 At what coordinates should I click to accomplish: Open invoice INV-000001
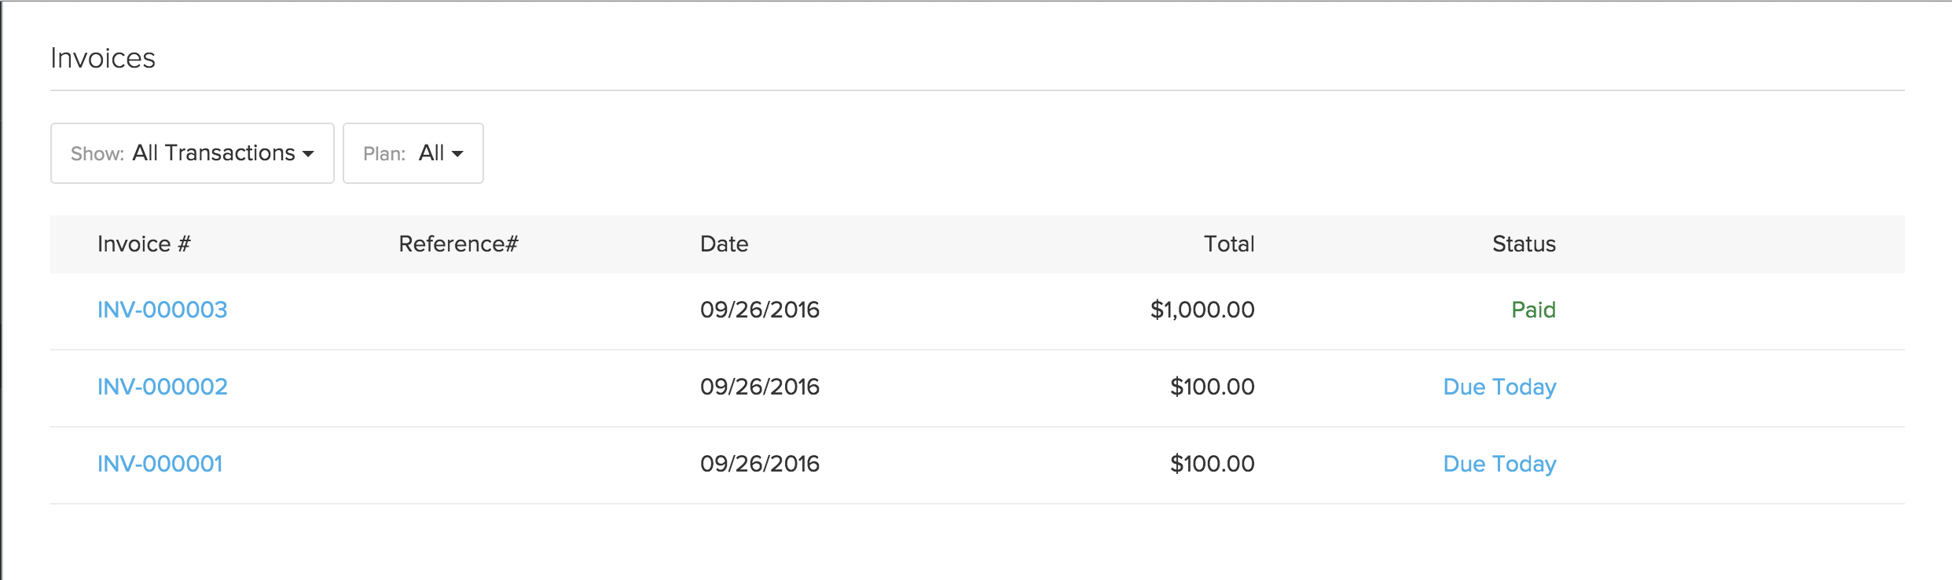pos(160,464)
